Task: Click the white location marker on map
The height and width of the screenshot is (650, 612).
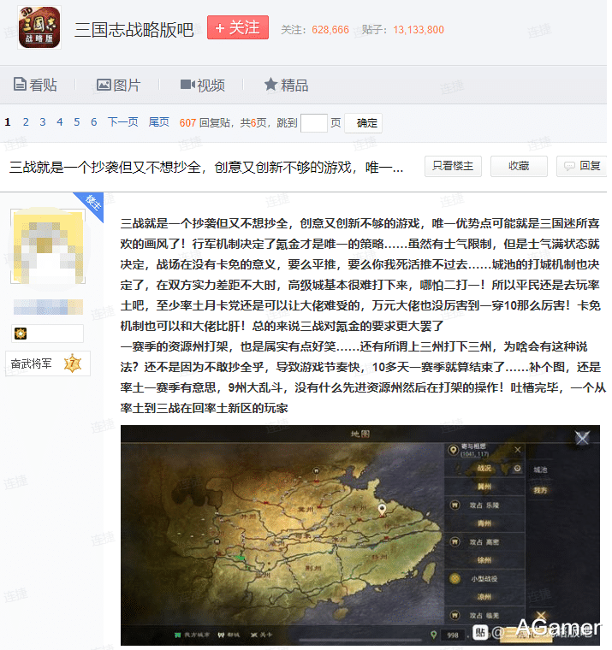Action: pyautogui.click(x=382, y=510)
